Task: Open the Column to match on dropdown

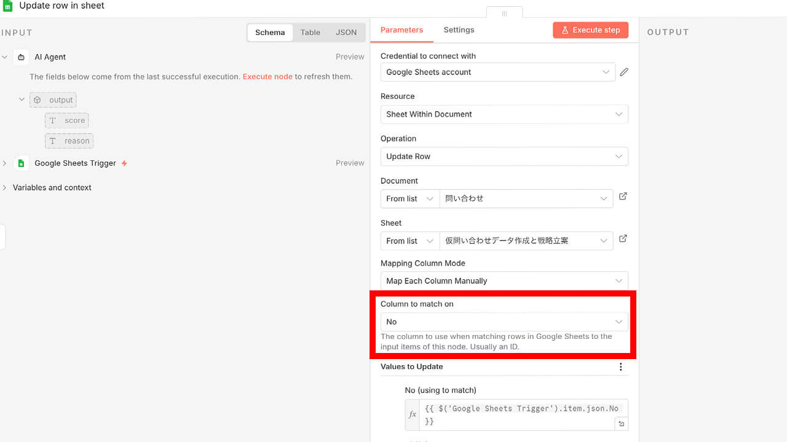Action: 504,322
